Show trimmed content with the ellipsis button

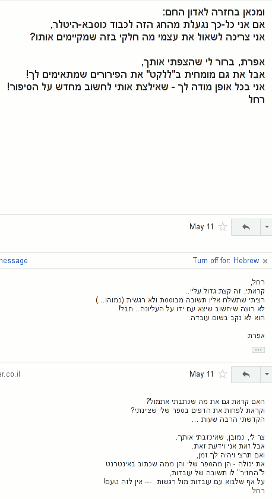click(x=258, y=350)
